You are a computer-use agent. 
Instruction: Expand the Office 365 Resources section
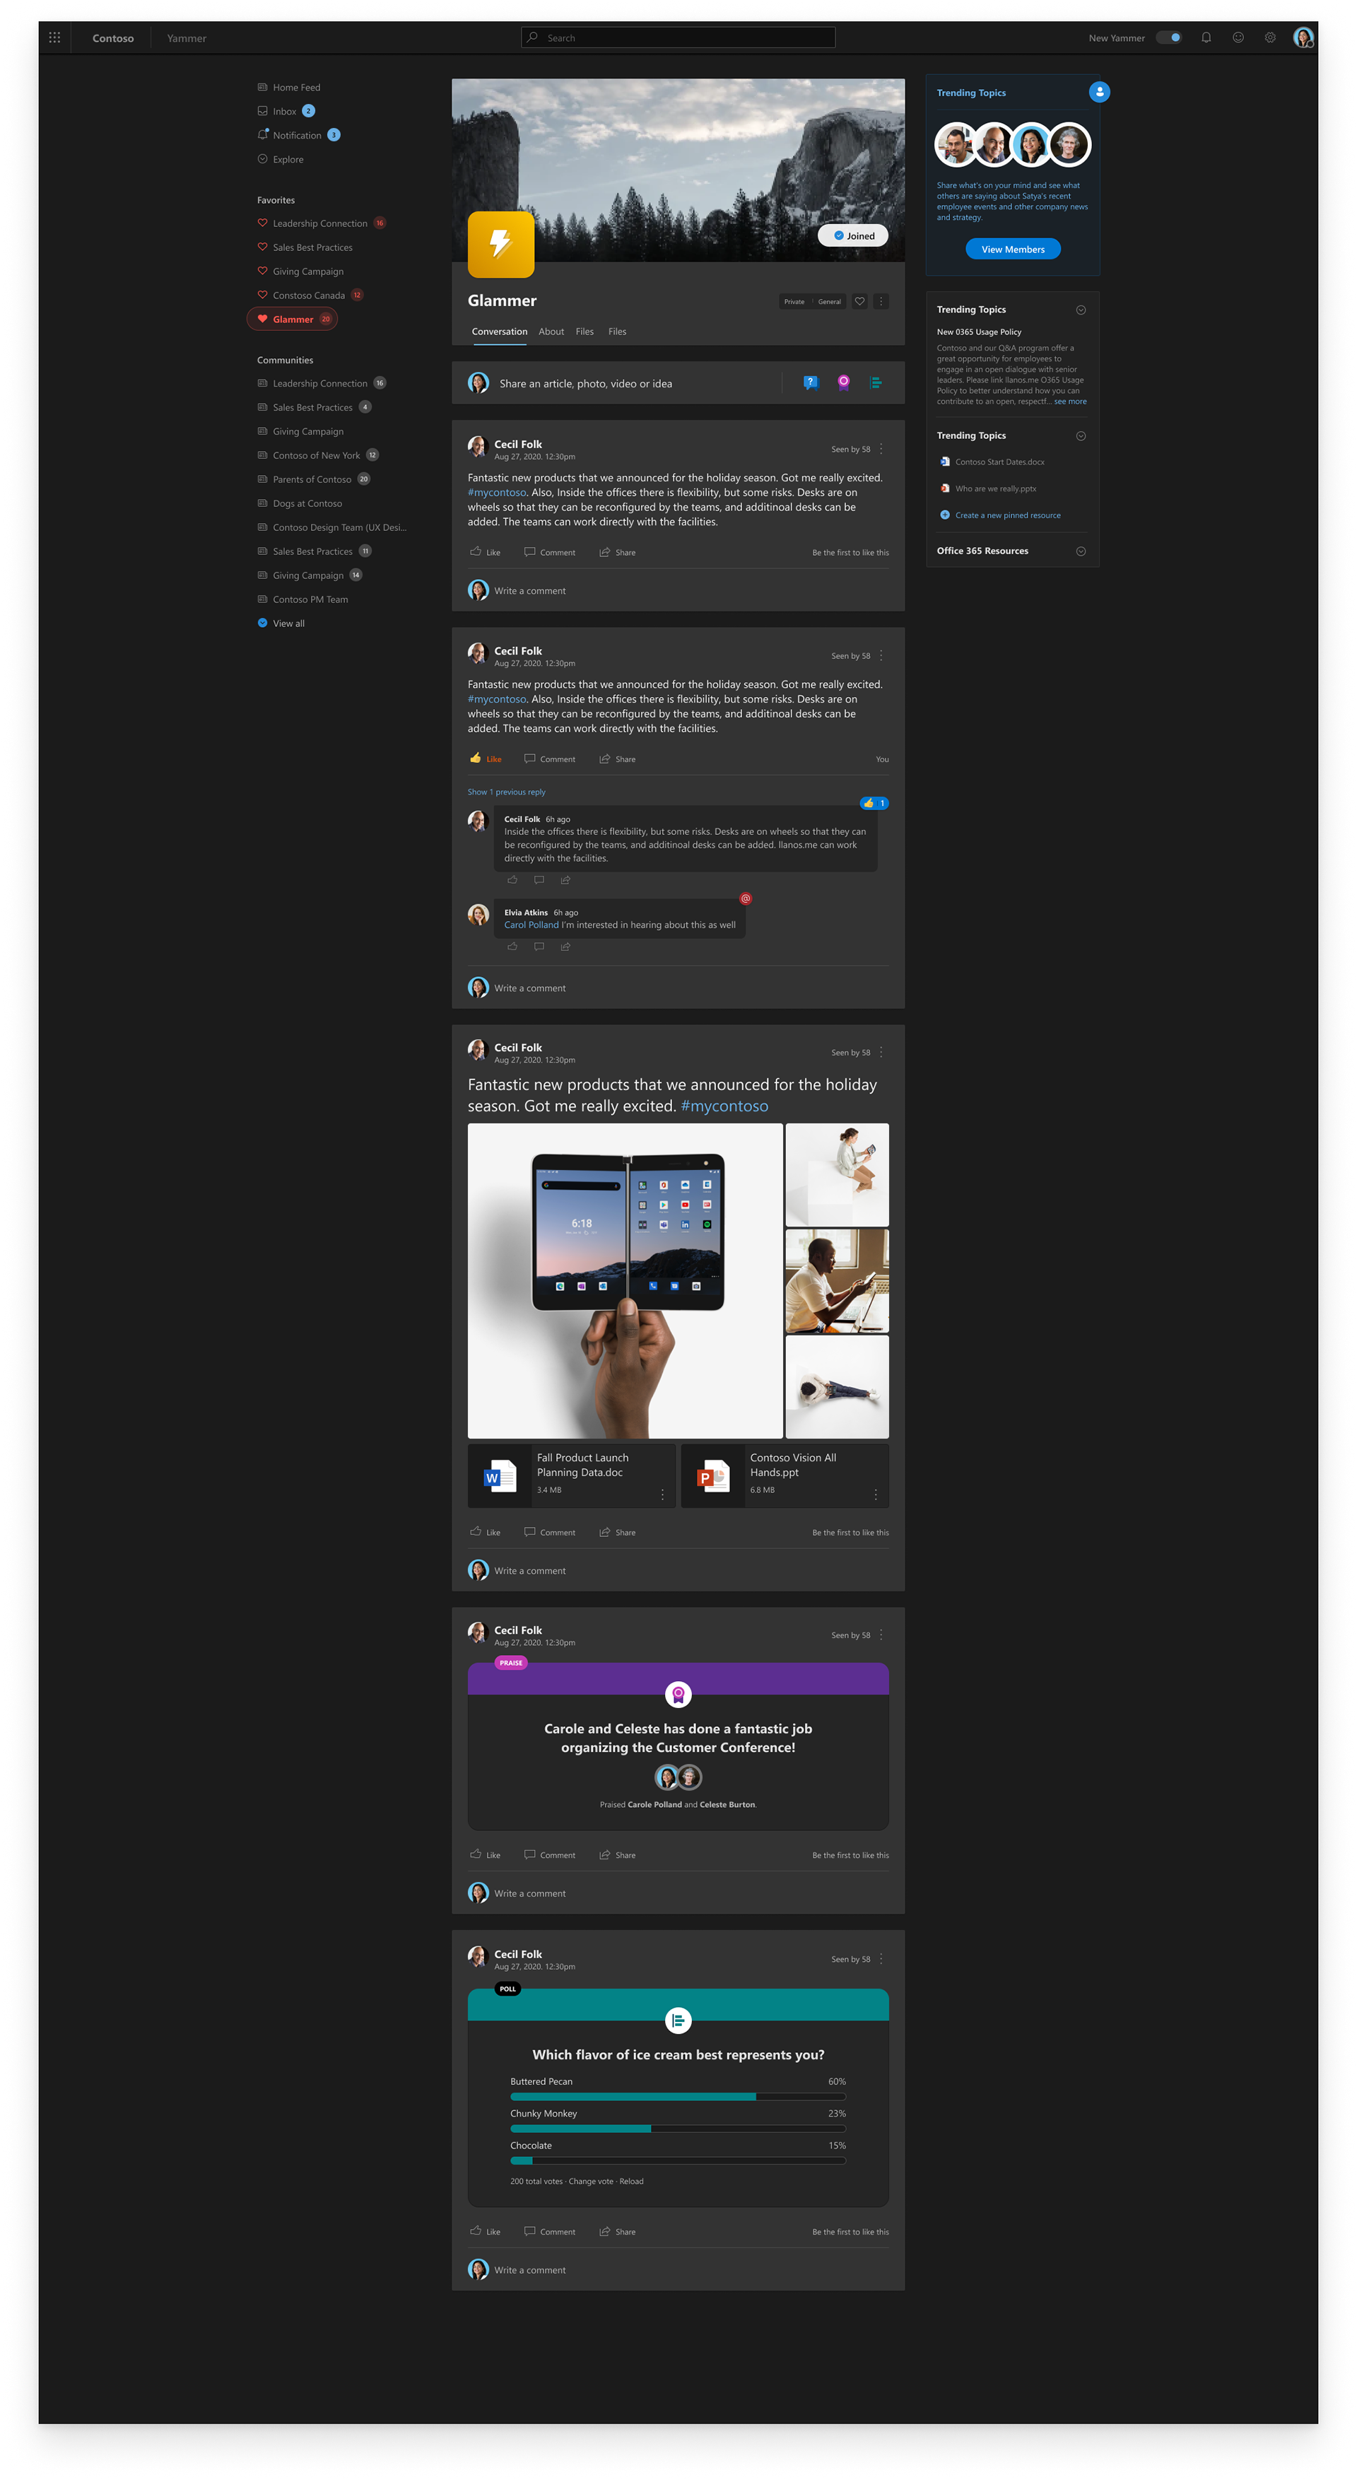(1081, 551)
